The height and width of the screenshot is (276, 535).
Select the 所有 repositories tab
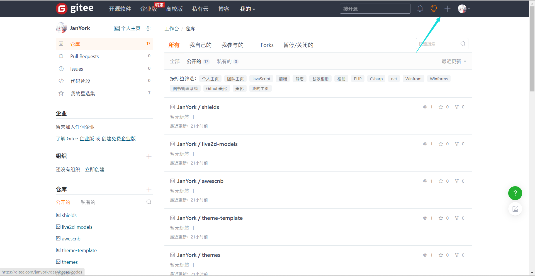pos(174,45)
